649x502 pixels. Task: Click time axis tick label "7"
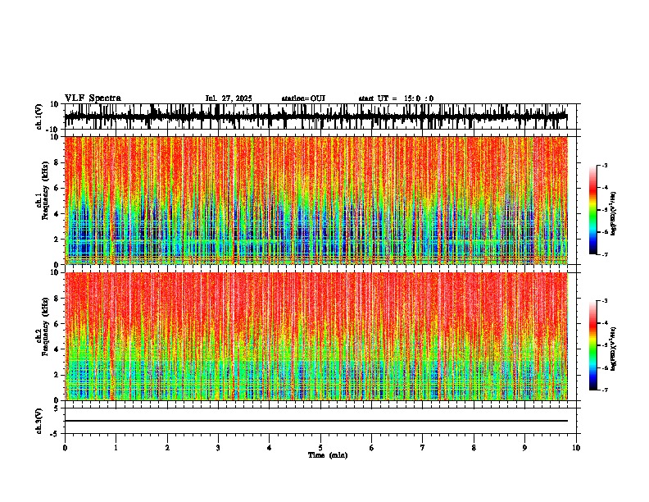pos(423,448)
